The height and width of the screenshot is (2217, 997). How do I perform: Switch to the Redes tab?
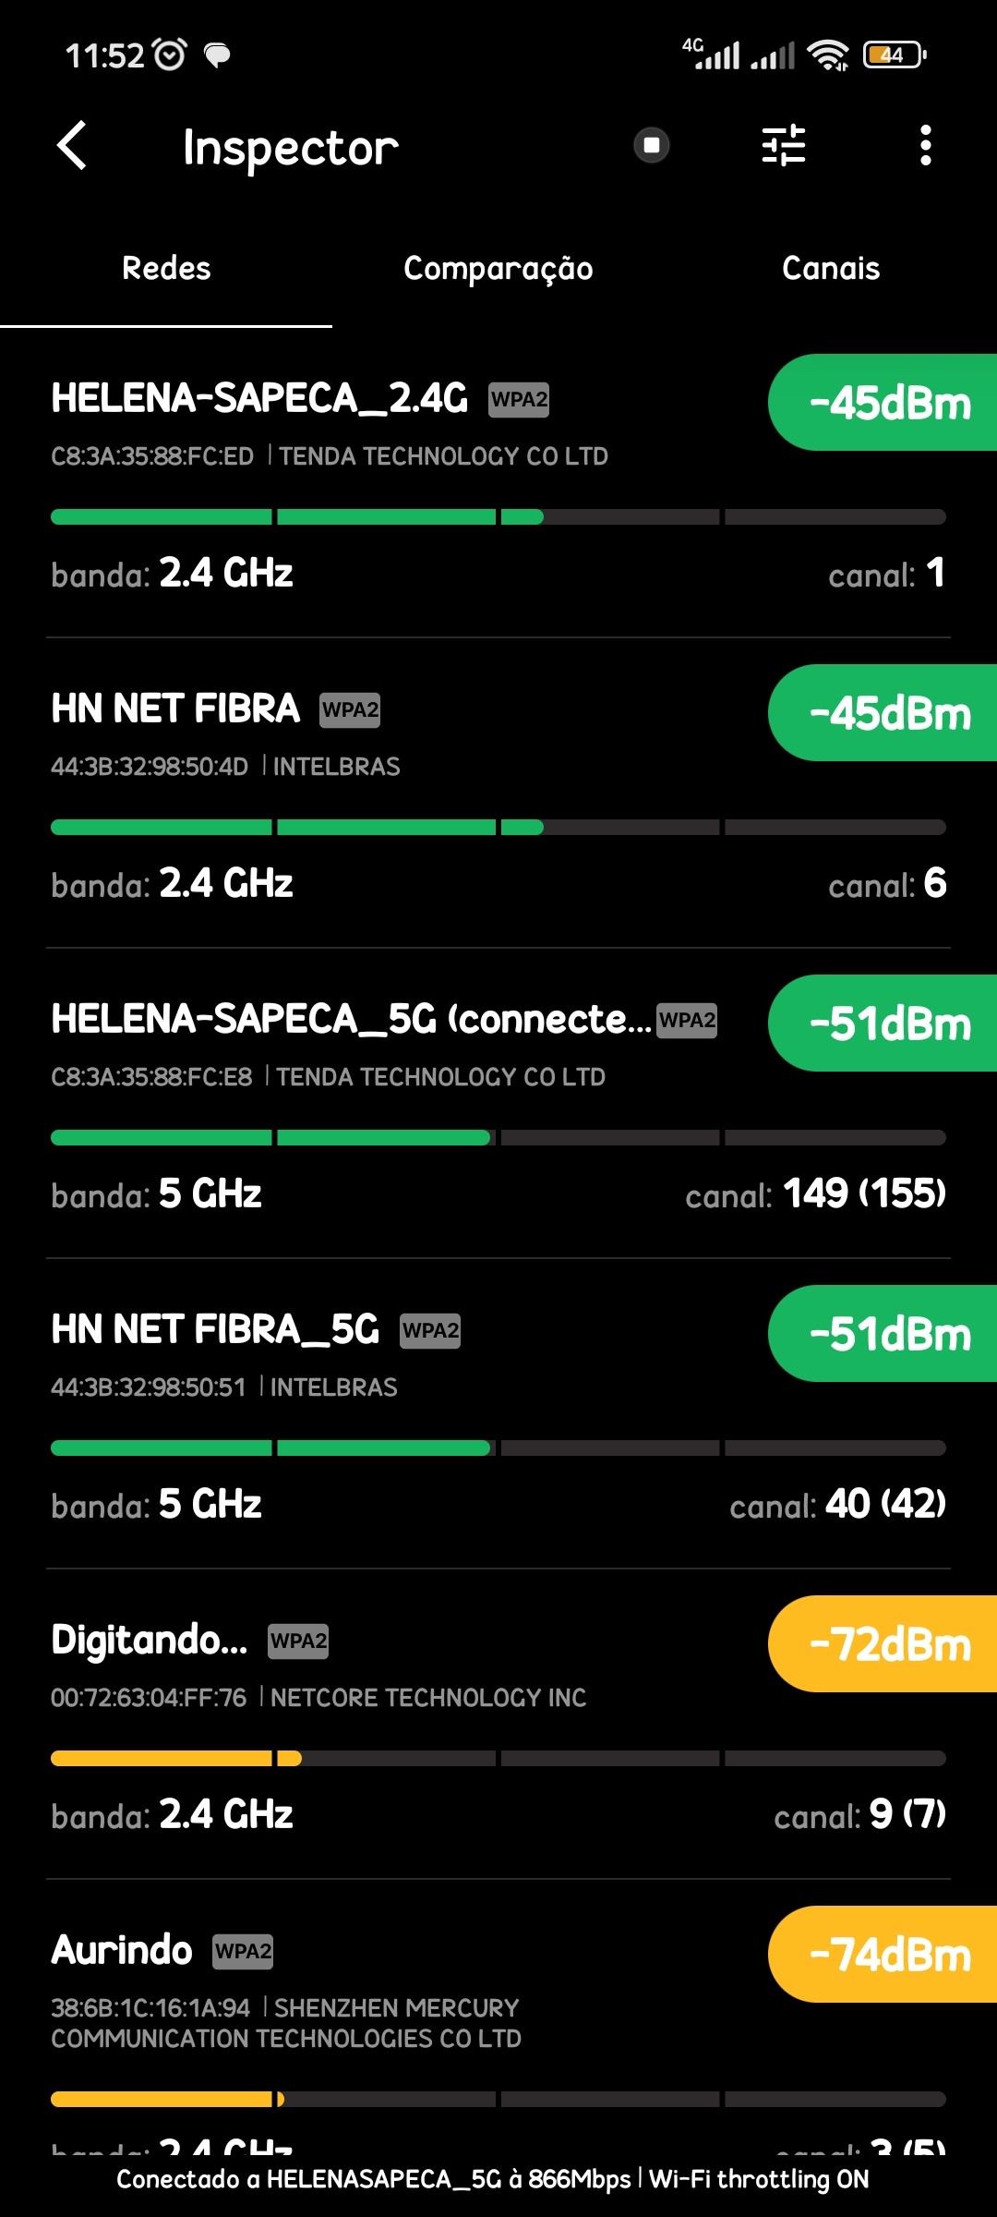pyautogui.click(x=166, y=269)
